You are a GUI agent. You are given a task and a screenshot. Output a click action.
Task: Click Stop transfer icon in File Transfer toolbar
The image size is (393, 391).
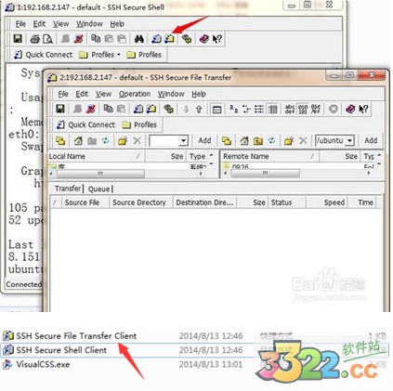(334, 109)
